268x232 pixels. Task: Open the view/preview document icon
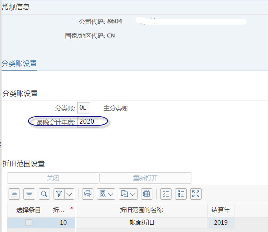tap(103, 194)
